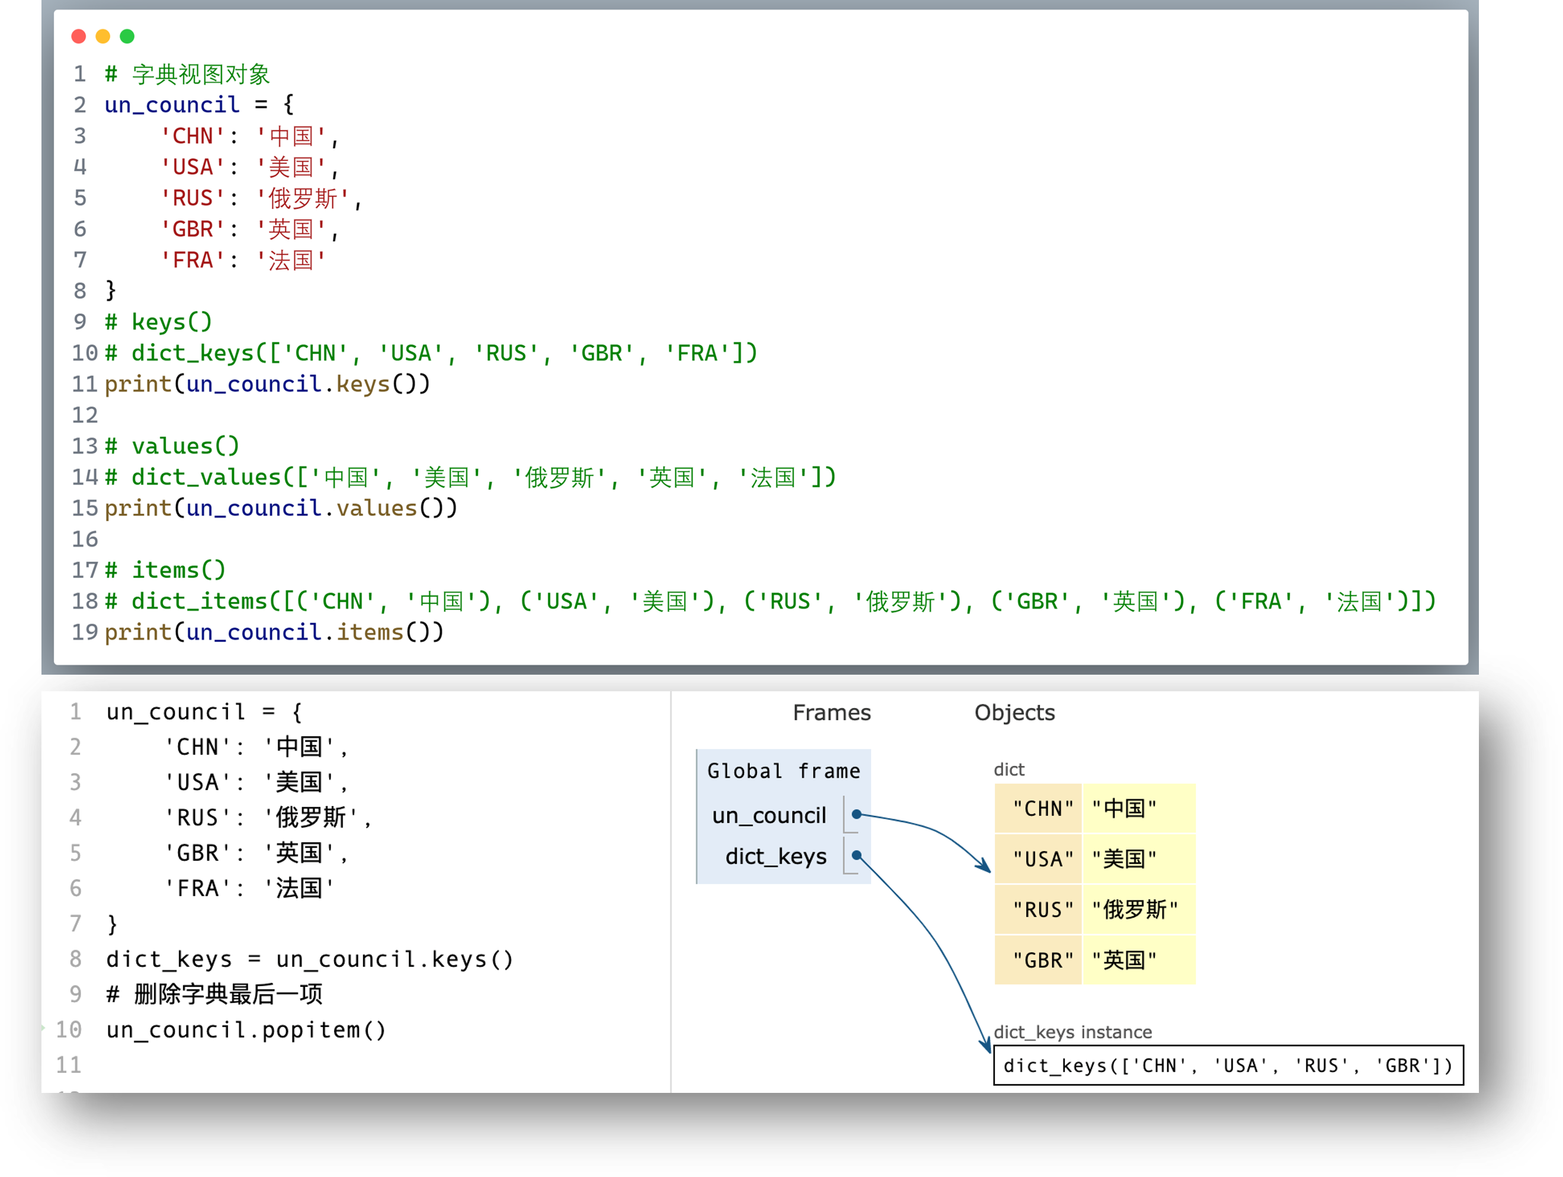Click the red close dot
This screenshot has width=1563, height=1177.
pyautogui.click(x=78, y=36)
